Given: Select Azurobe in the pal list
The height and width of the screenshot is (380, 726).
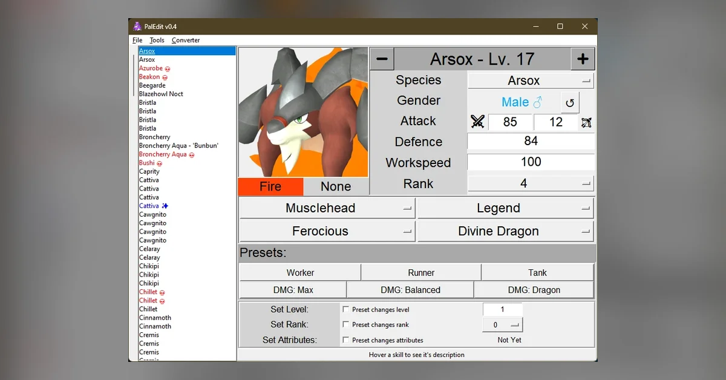Looking at the screenshot, I should (151, 68).
